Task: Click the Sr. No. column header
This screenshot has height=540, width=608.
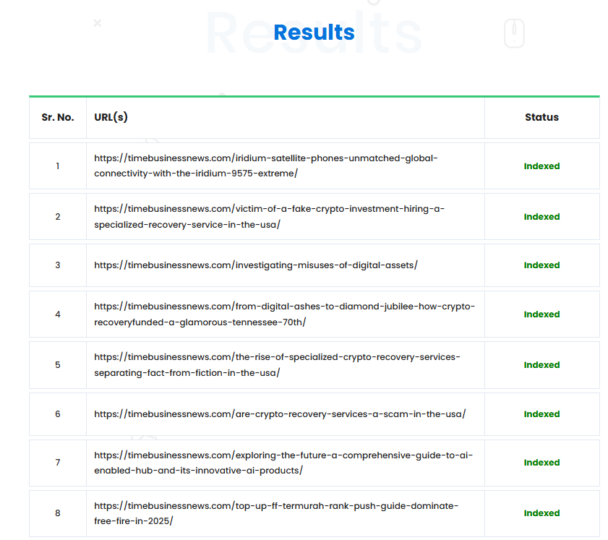Action: coord(58,117)
